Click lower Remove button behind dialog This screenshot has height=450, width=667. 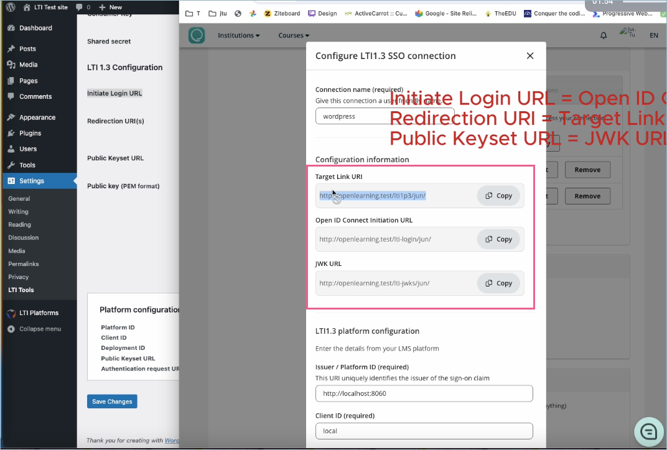coord(587,196)
